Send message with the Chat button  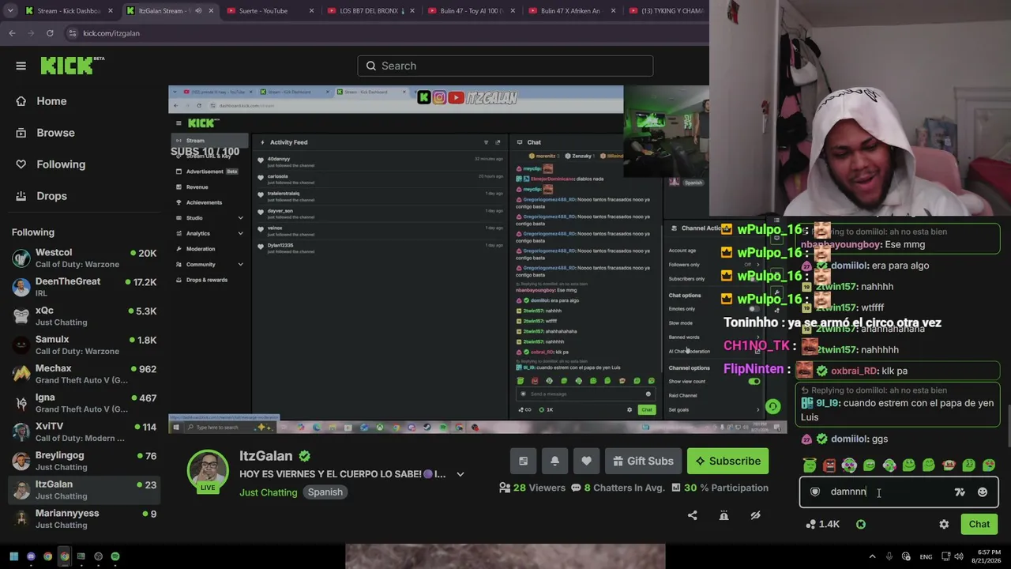coord(979,524)
